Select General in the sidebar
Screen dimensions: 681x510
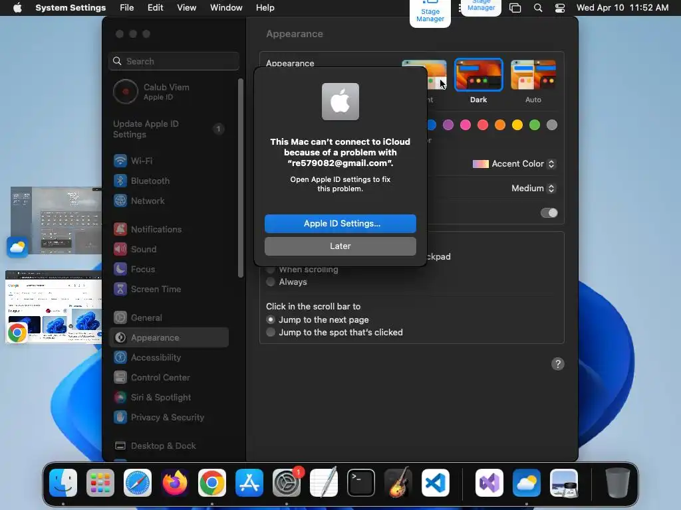click(x=170, y=318)
